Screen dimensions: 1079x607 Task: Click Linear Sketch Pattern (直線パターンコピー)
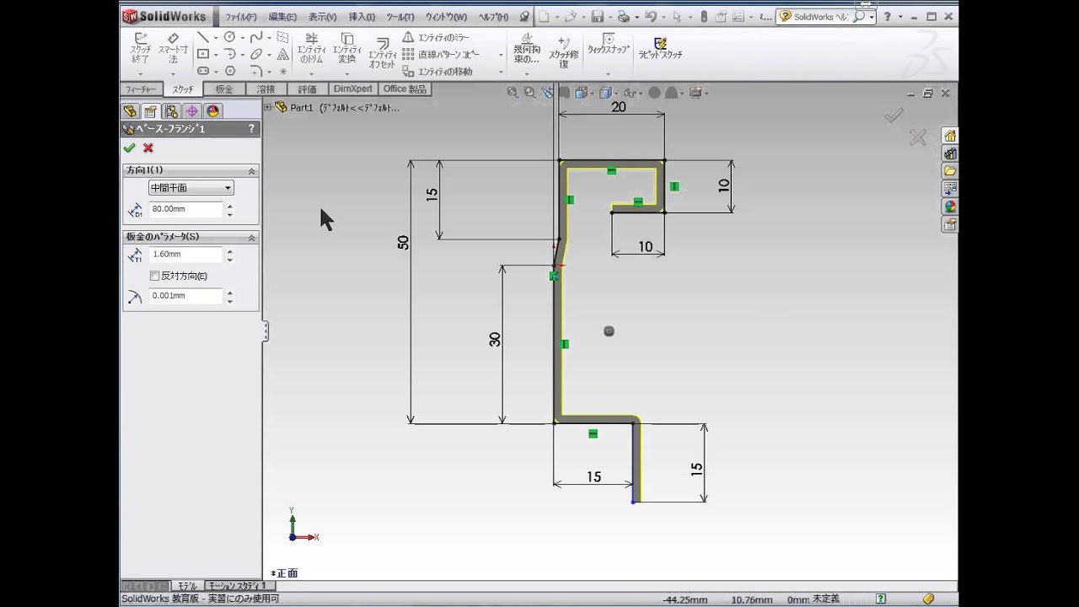point(441,54)
